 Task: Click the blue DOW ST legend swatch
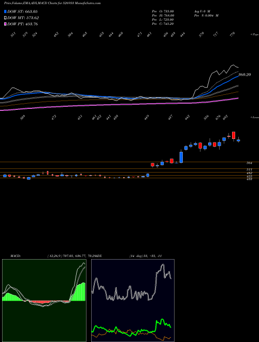click(5, 11)
